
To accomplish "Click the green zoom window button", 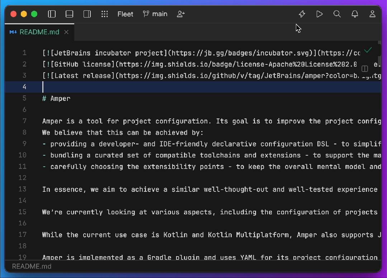I will (34, 14).
